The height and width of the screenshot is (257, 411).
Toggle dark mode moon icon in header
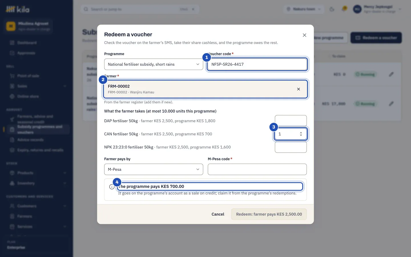click(x=332, y=9)
